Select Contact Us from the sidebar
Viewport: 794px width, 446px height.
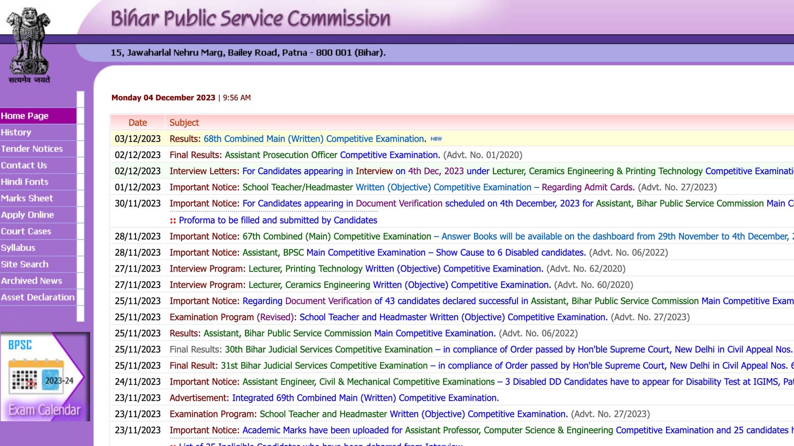(38, 166)
